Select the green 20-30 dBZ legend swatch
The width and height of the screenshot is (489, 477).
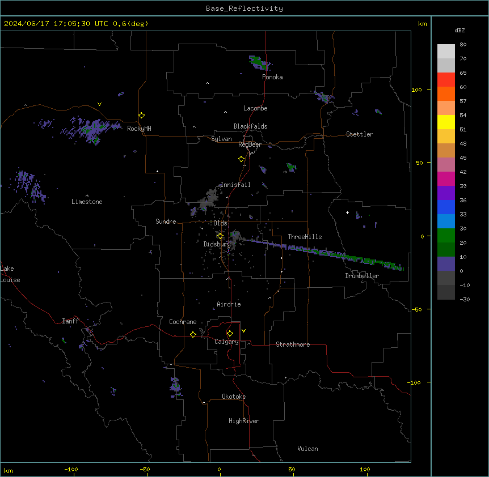click(x=446, y=236)
